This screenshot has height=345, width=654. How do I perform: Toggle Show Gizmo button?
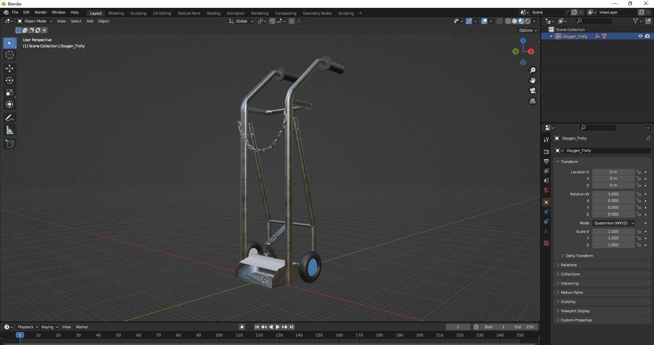pyautogui.click(x=469, y=21)
